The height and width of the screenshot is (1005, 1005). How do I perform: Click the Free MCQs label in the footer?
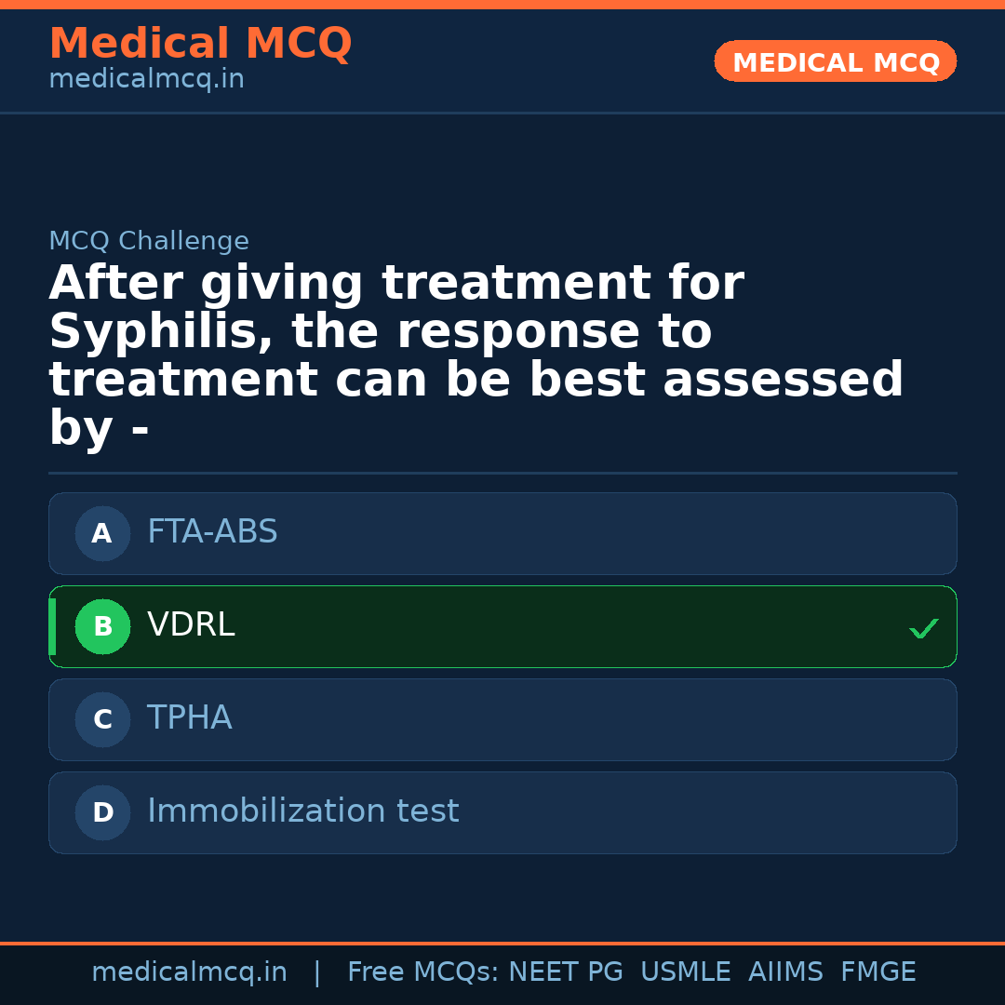(422, 972)
